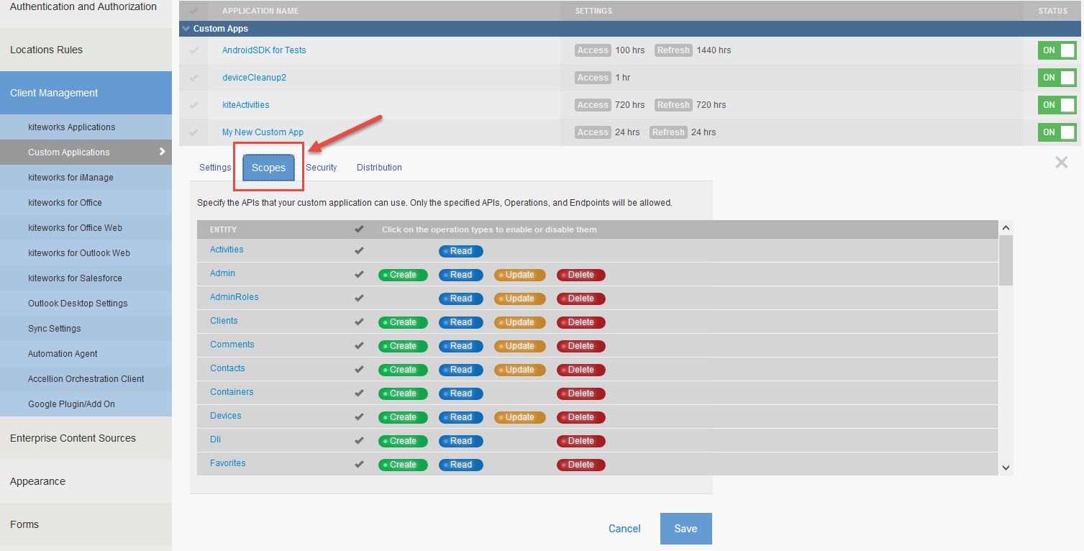
Task: Click scrollbar down arrow in entity list
Action: tap(1006, 468)
